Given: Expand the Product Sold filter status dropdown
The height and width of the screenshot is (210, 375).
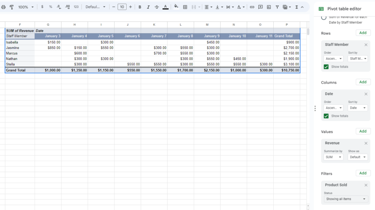Looking at the screenshot, I should 346,199.
